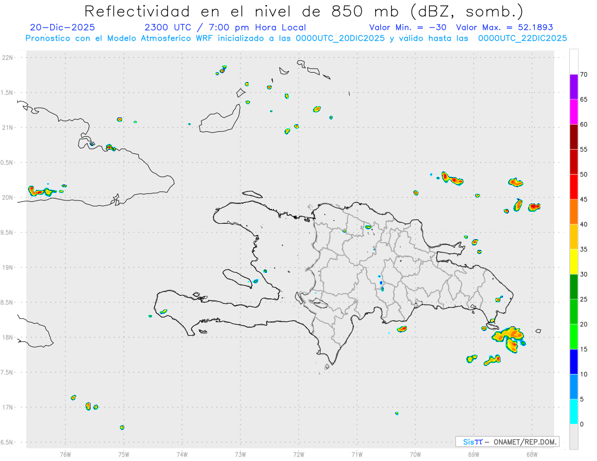Click the latitude axis label '17N'

(x=8, y=407)
